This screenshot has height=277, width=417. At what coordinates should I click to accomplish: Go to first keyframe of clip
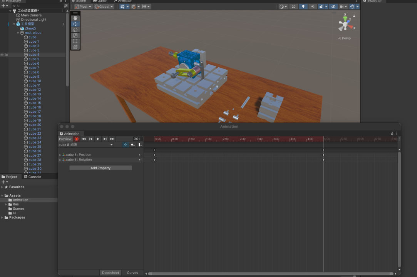coord(84,139)
